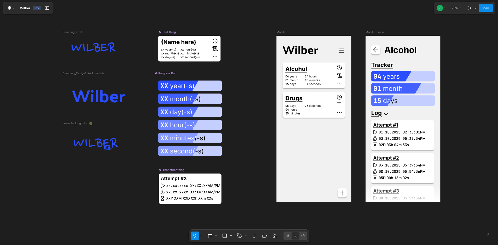Click the blue Share button
Screen dimensions: 498x245
(x=486, y=8)
